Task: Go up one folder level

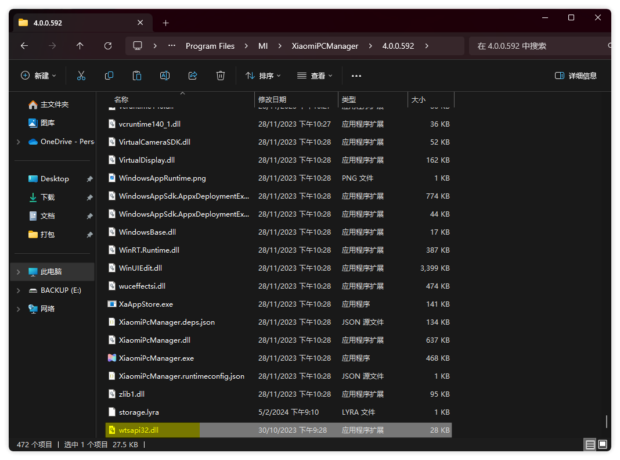Action: click(x=80, y=46)
